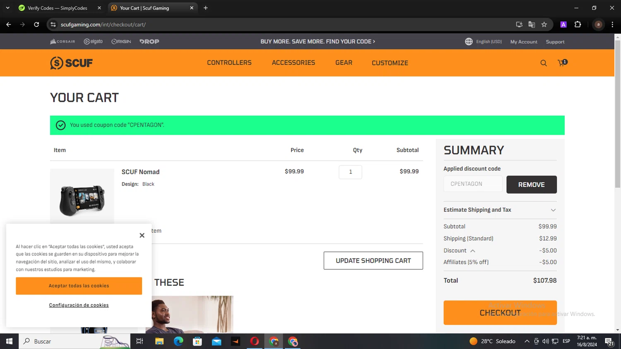Click the CPENTAGON discount code field
Image resolution: width=621 pixels, height=349 pixels.
473,184
